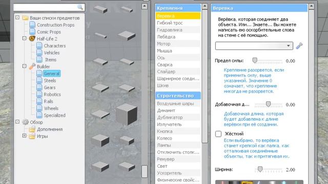
Task: Select the Гидравлика tool
Action: (178, 30)
